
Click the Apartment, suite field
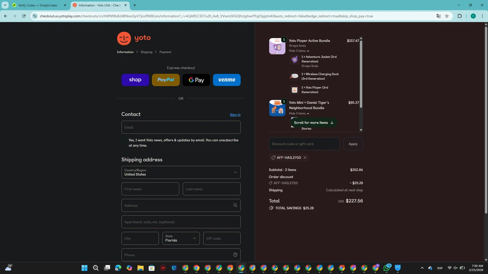181,222
